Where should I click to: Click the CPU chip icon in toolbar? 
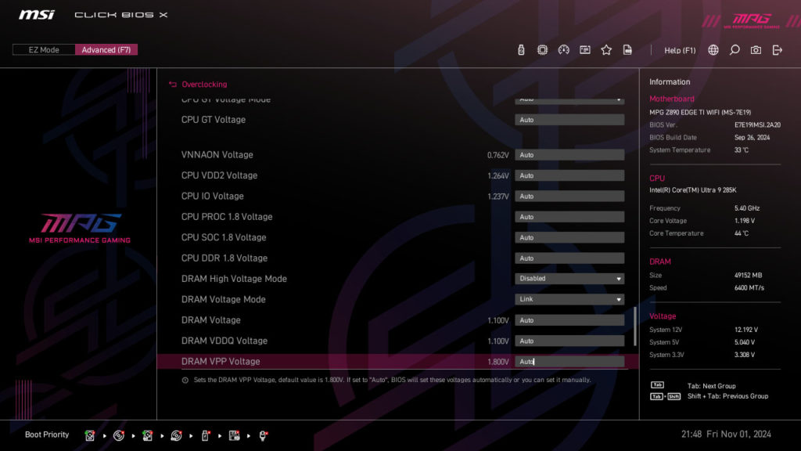pyautogui.click(x=542, y=49)
